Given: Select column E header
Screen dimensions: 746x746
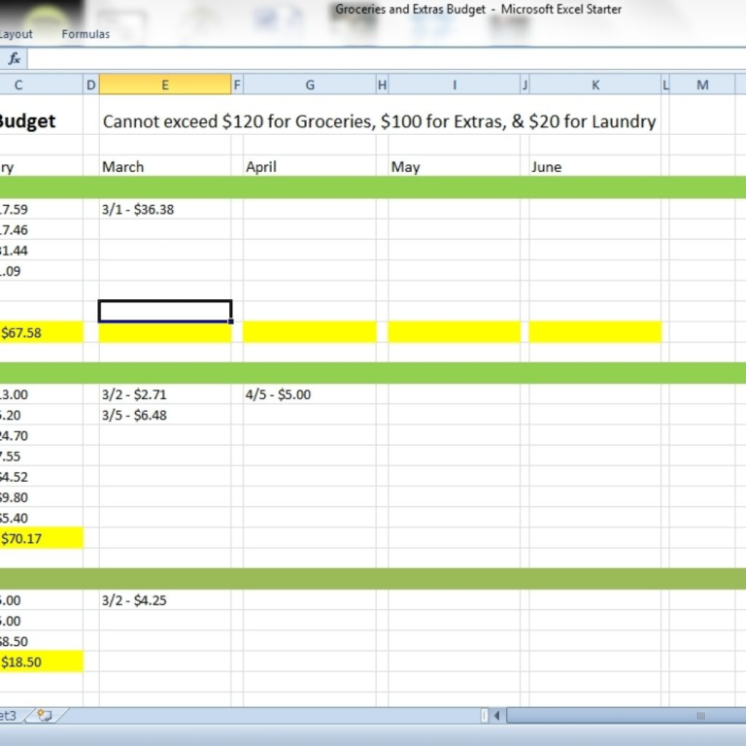Looking at the screenshot, I should click(x=165, y=85).
